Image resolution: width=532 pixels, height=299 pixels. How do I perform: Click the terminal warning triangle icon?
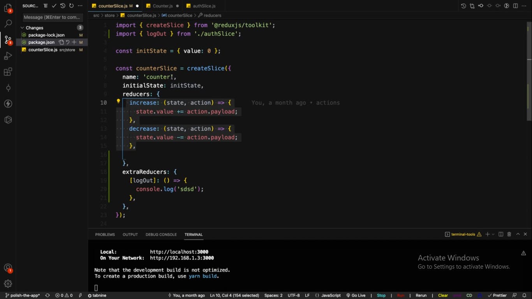click(523, 253)
